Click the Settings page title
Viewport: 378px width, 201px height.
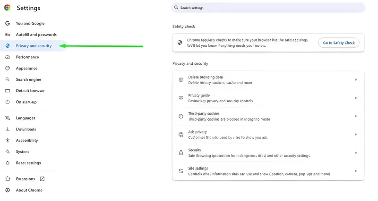click(28, 8)
